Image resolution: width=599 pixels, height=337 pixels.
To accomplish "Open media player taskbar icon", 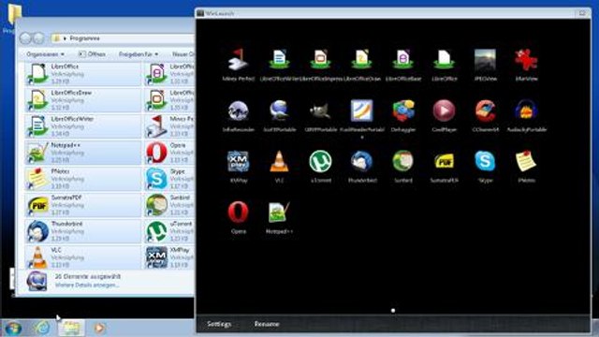I will click(99, 328).
